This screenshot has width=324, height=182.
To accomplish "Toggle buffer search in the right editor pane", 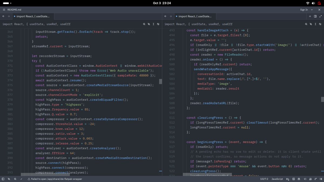I will click(x=306, y=24).
